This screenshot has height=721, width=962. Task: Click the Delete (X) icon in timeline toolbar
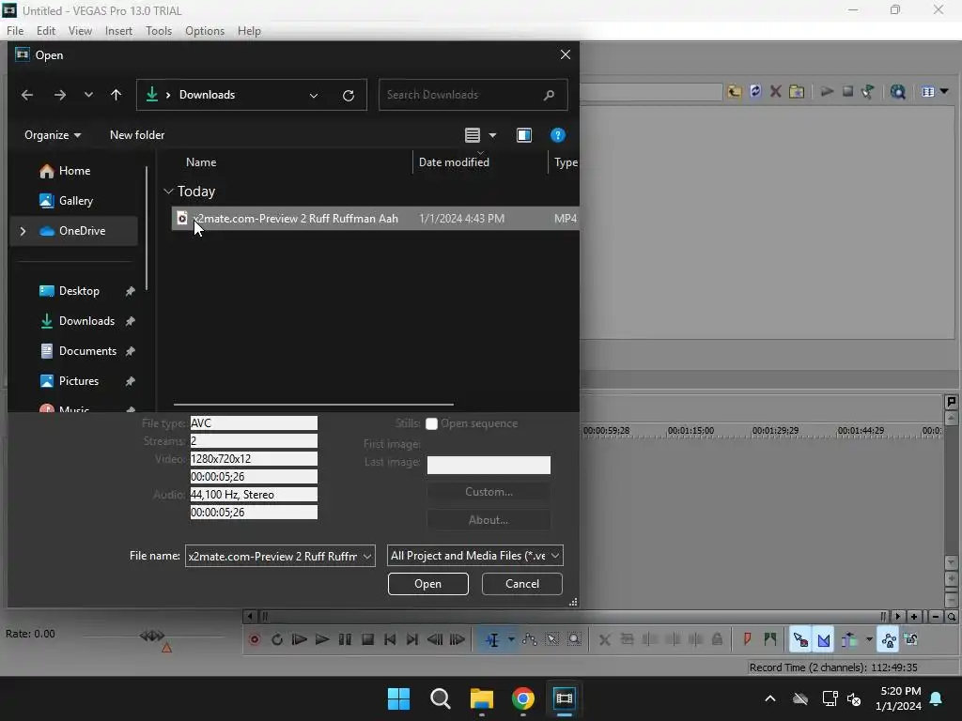coord(604,640)
